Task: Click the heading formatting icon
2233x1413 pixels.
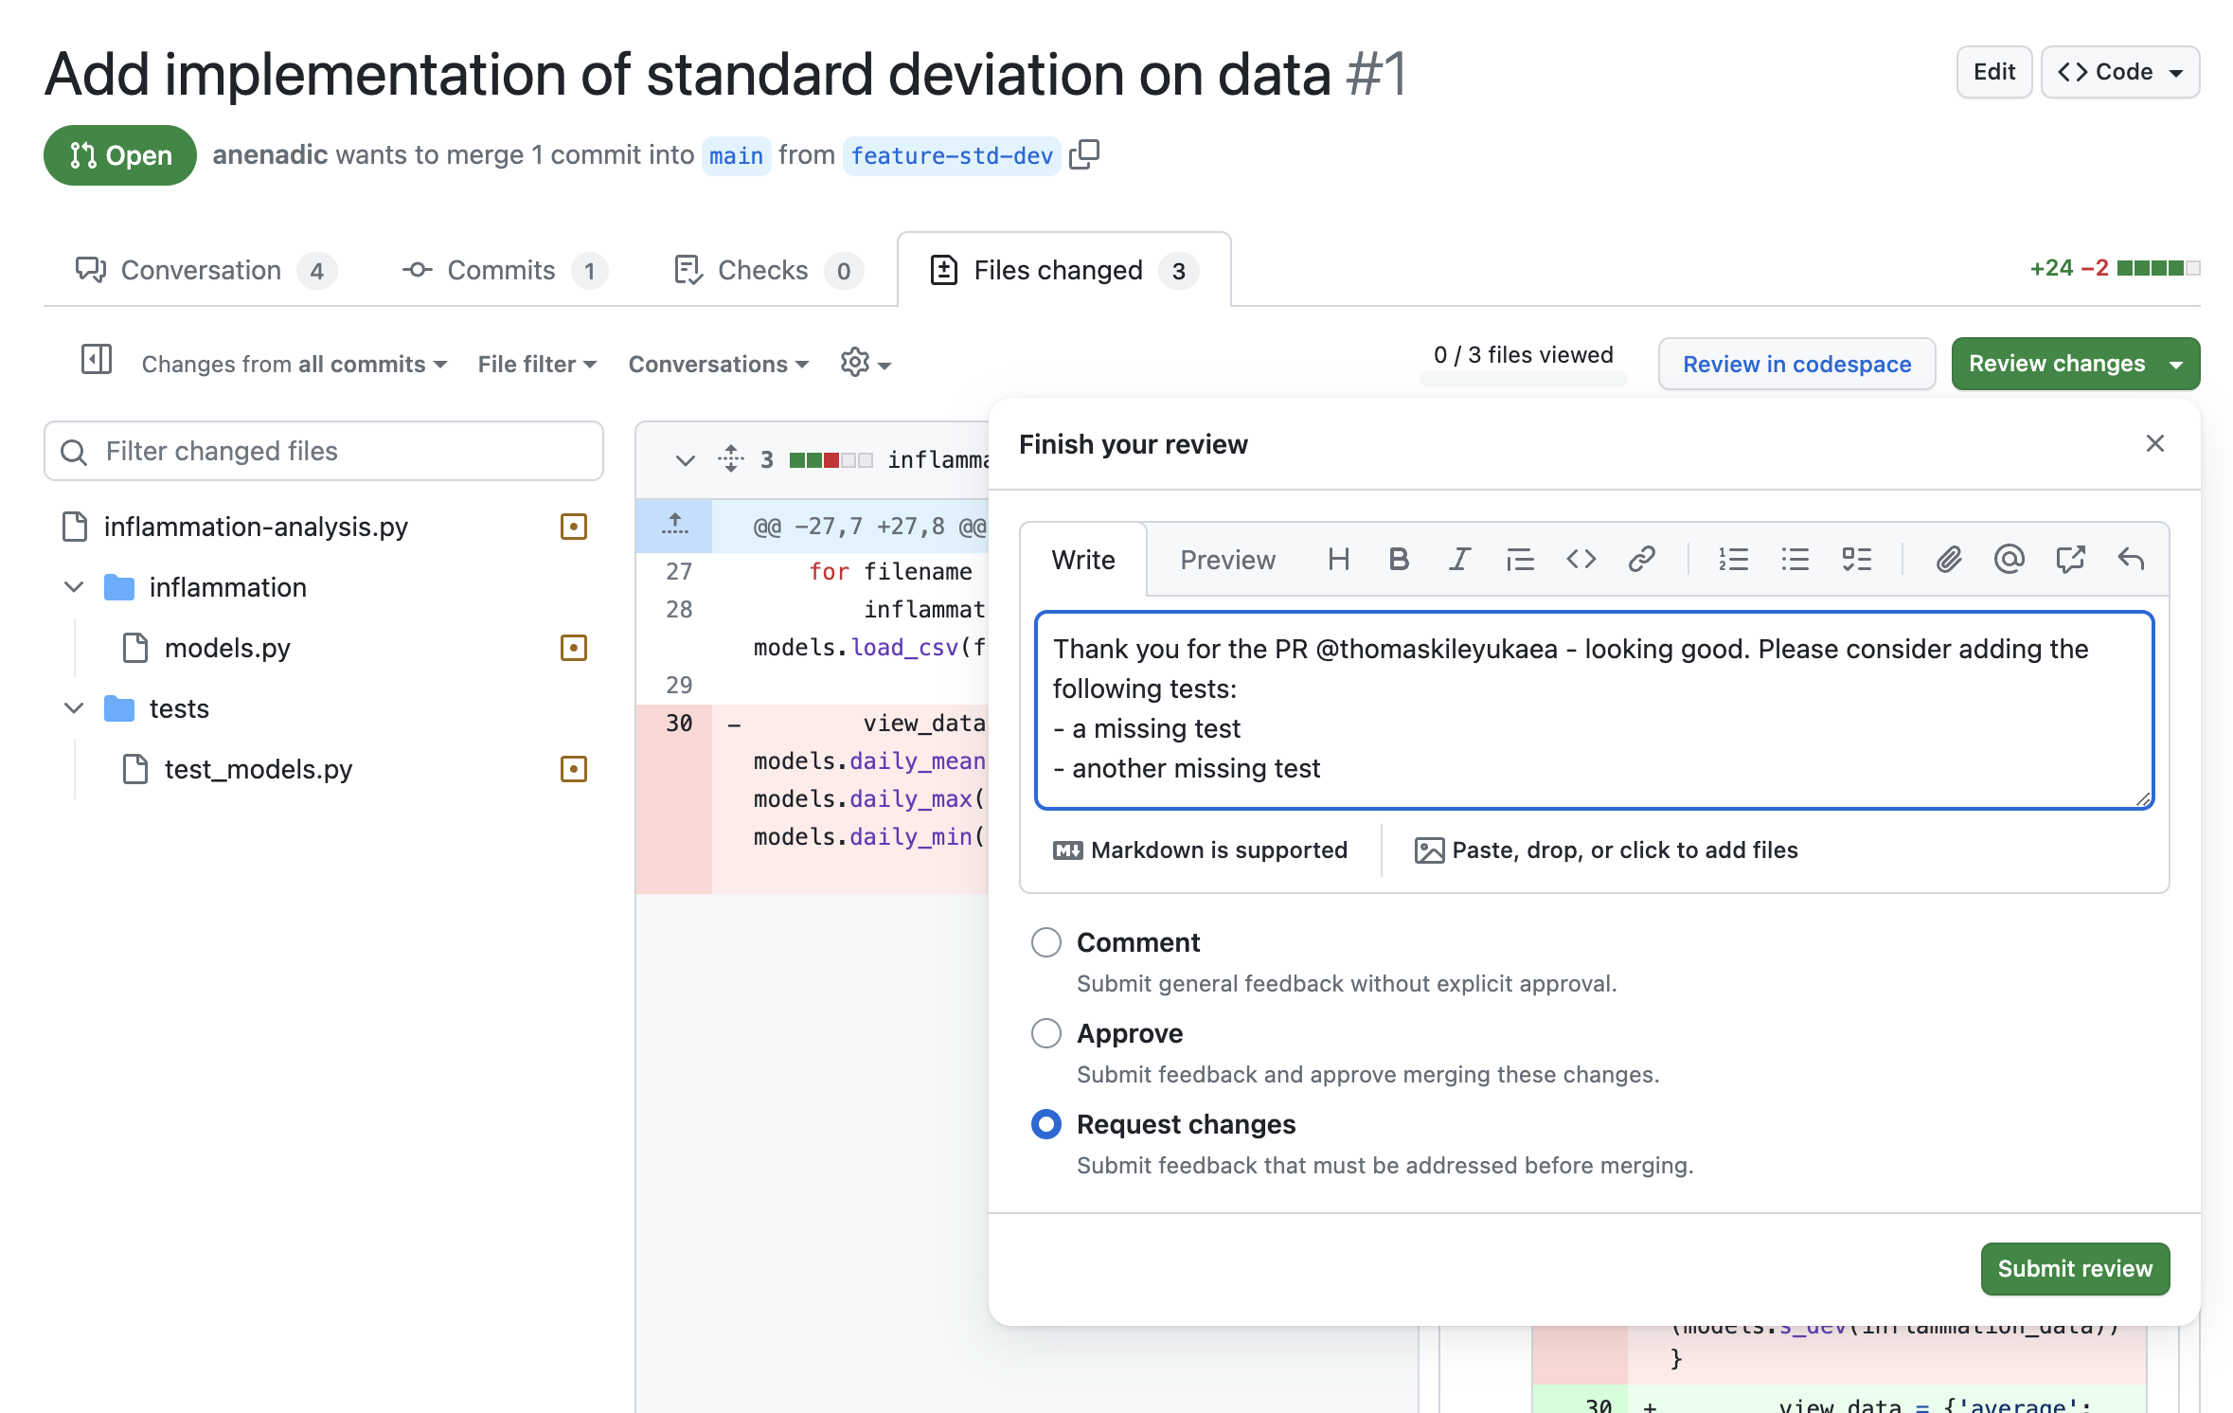Action: (x=1334, y=559)
